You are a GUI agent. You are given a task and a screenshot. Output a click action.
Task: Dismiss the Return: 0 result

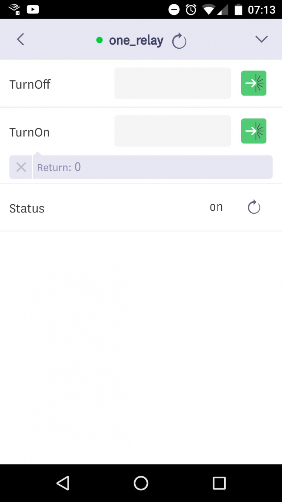click(21, 167)
